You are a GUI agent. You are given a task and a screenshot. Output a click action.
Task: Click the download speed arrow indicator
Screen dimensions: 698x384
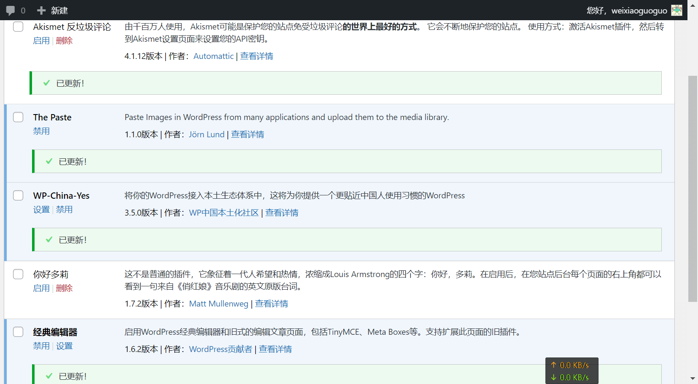click(x=554, y=377)
